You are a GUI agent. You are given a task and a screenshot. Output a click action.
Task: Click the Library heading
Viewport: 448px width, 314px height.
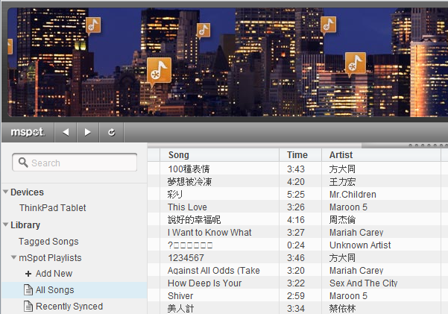[25, 224]
